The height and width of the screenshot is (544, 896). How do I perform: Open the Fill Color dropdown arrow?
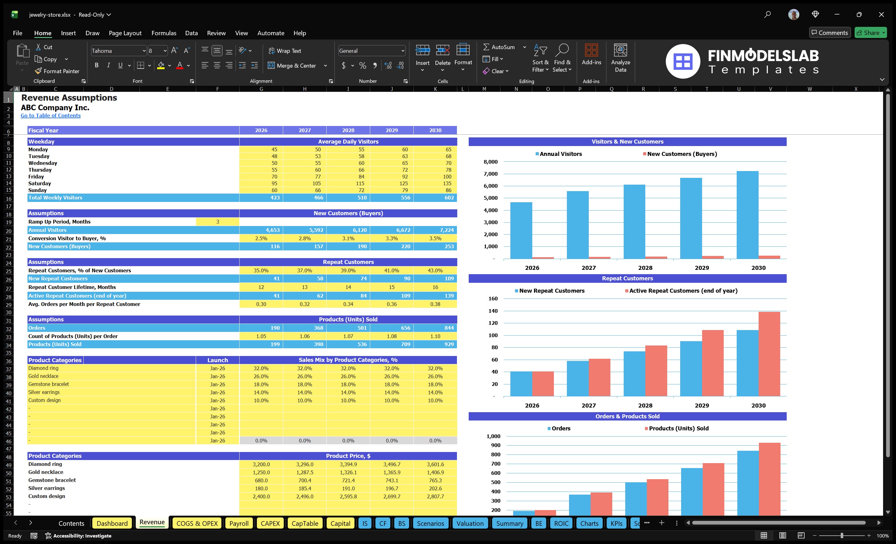tap(169, 66)
